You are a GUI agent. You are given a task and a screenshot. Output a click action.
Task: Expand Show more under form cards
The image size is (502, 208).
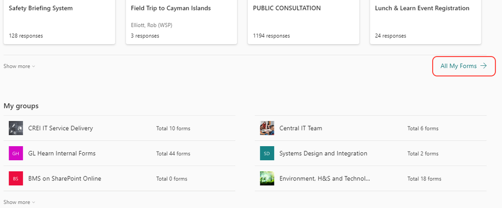(x=20, y=66)
